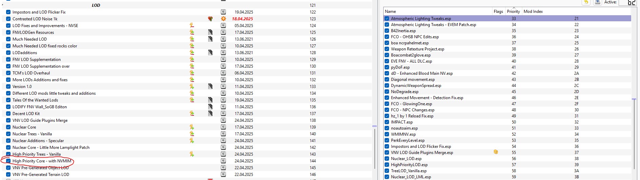640x180 pixels.
Task: Uncheck the Nuclear Core - Little More Lamplight Patch checkbox
Action: (x=8, y=147)
